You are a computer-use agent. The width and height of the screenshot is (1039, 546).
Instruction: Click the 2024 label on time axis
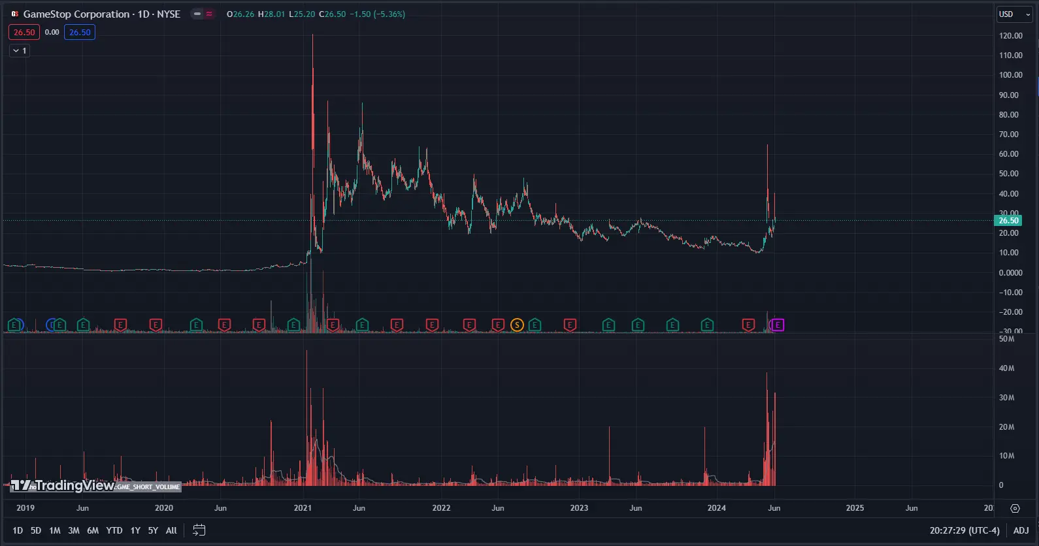tap(716, 508)
